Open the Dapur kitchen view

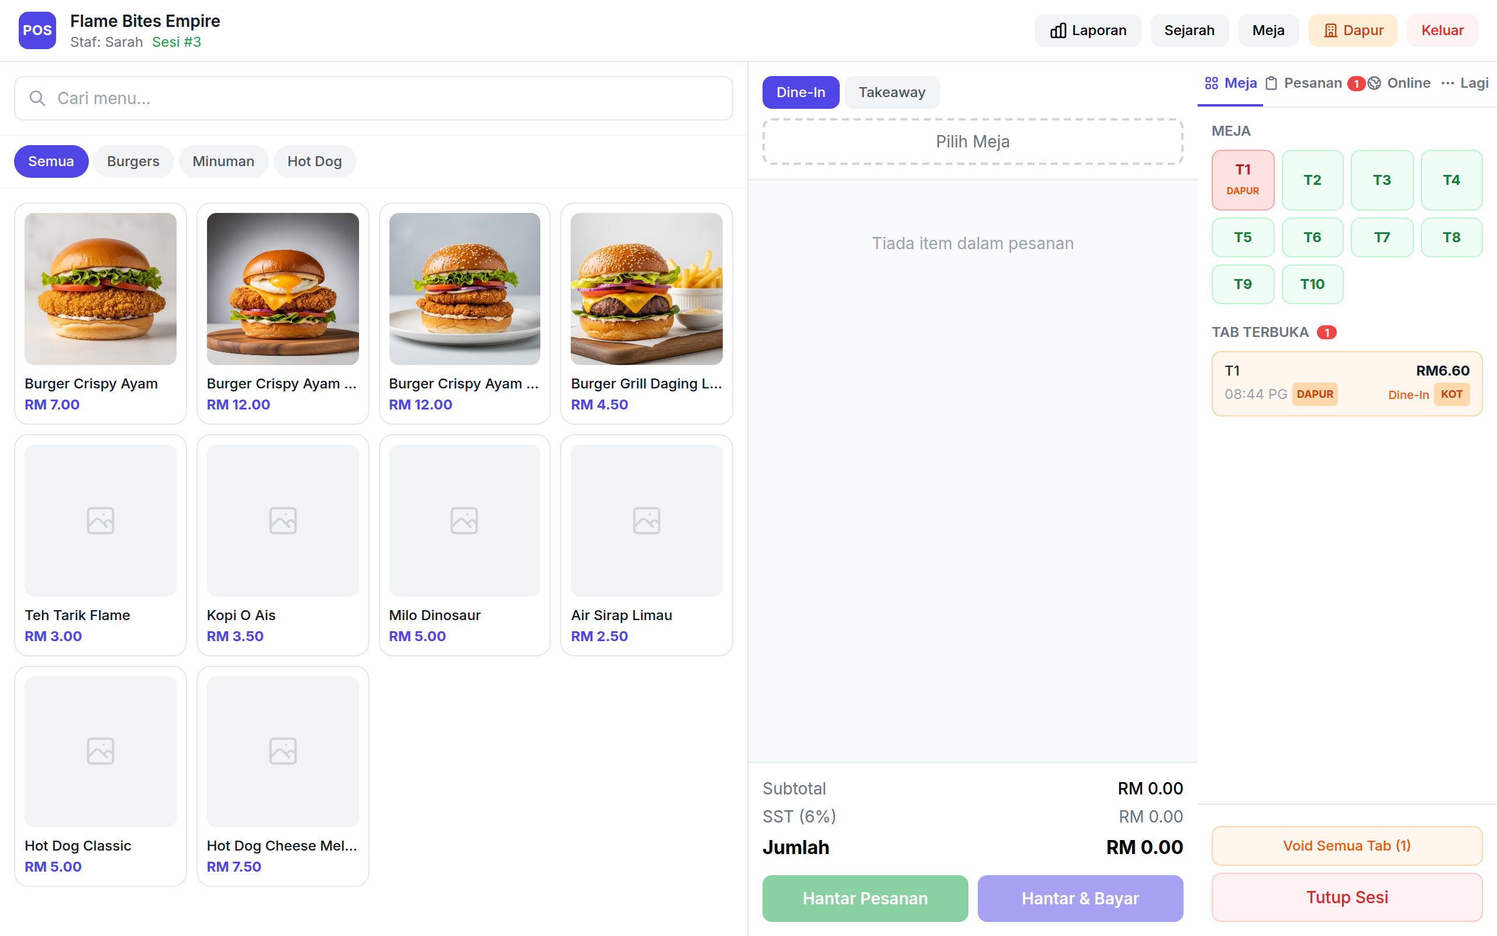(x=1352, y=30)
